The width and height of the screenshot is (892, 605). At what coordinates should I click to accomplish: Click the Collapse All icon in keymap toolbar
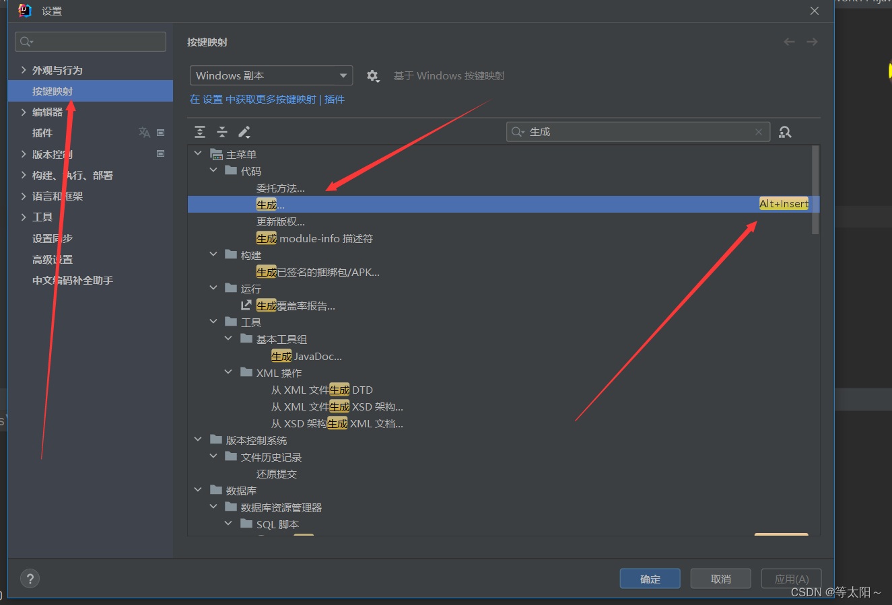[x=222, y=132]
